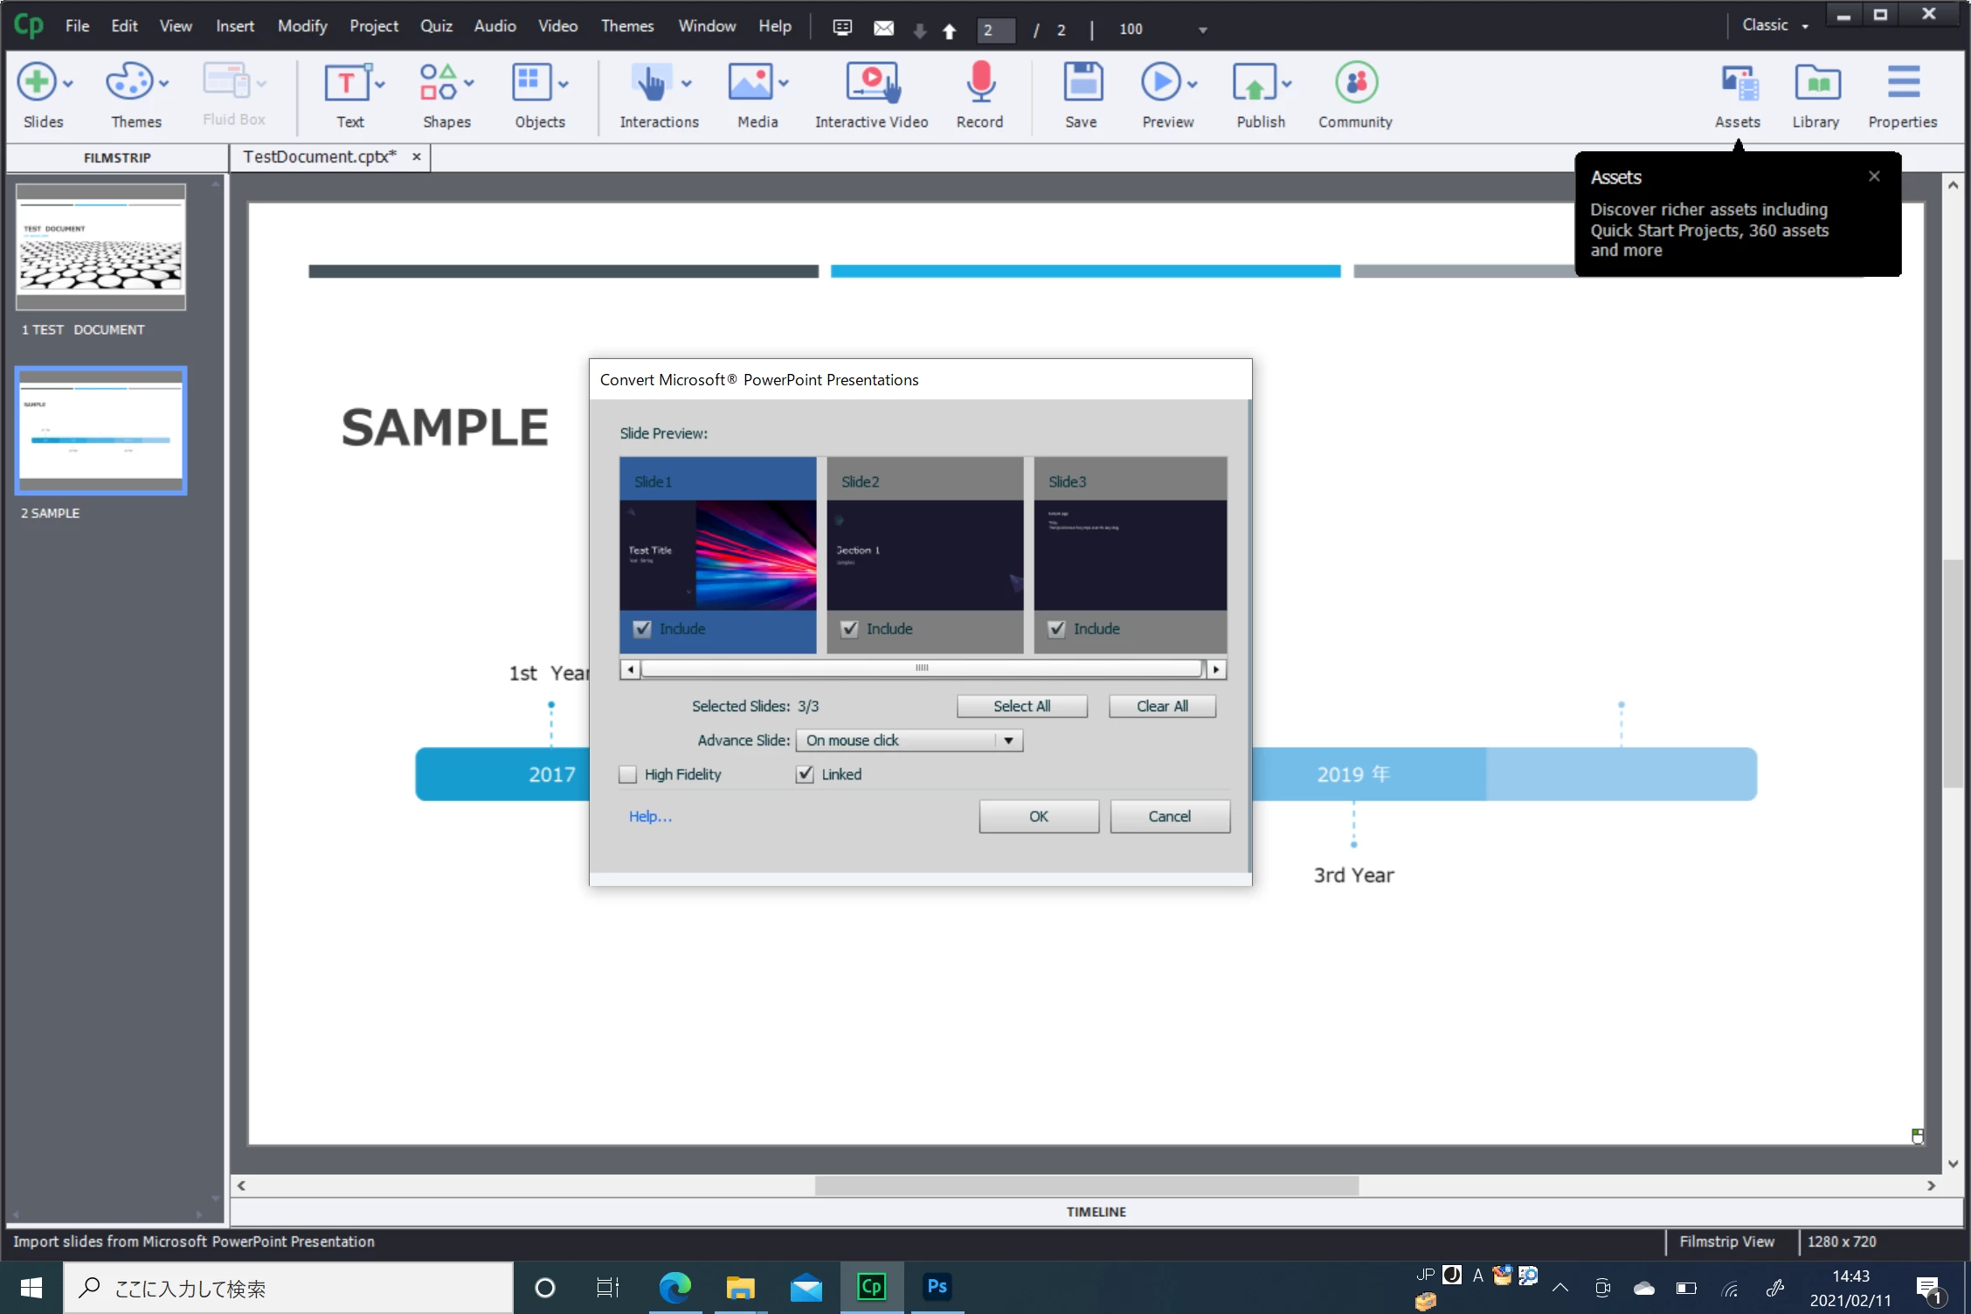1971x1314 pixels.
Task: Enable the High Fidelity checkbox
Action: (x=628, y=775)
